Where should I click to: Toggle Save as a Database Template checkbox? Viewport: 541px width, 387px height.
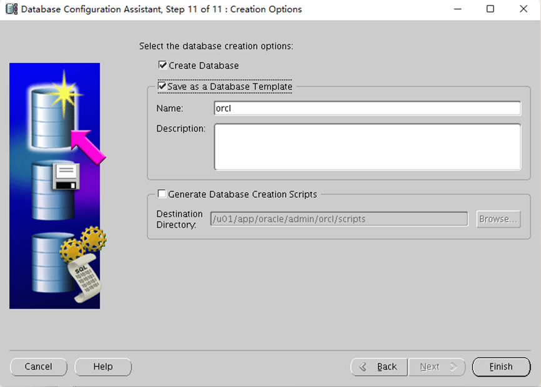pyautogui.click(x=162, y=86)
